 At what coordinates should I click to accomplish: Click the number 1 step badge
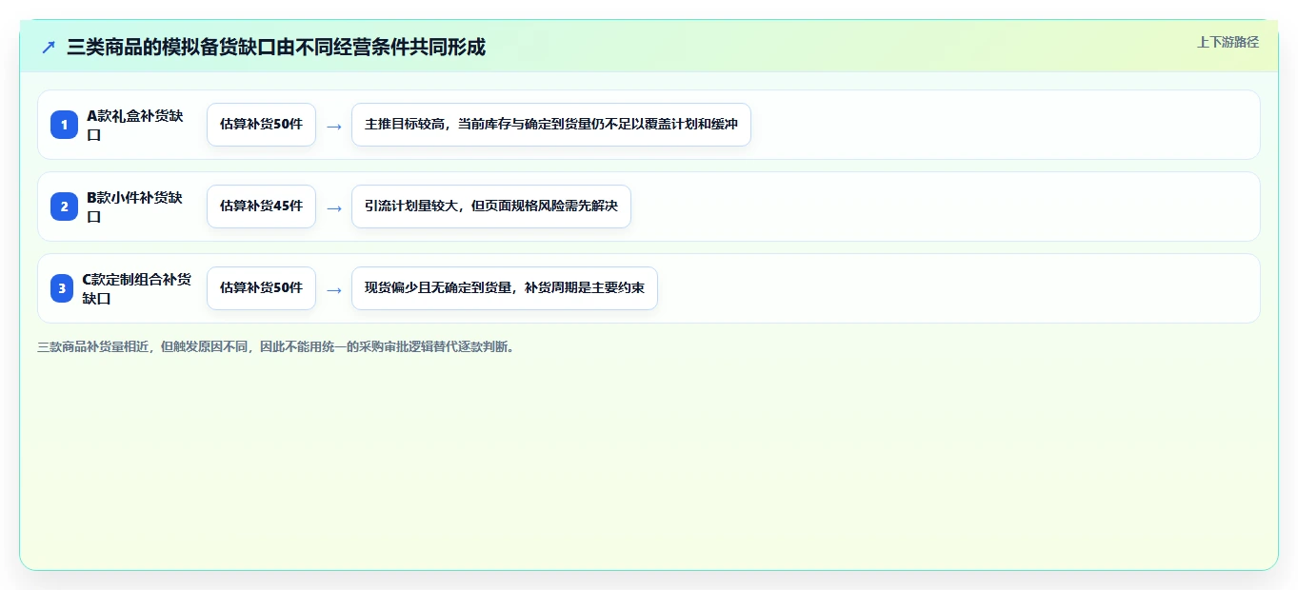tap(64, 125)
